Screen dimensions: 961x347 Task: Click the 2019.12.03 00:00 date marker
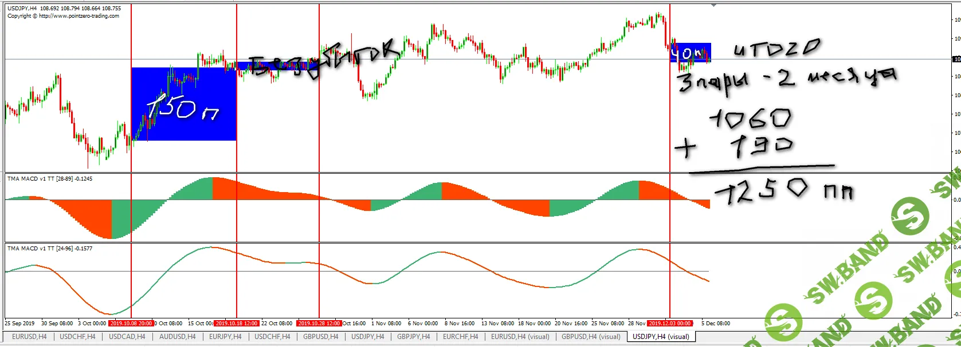pyautogui.click(x=670, y=324)
